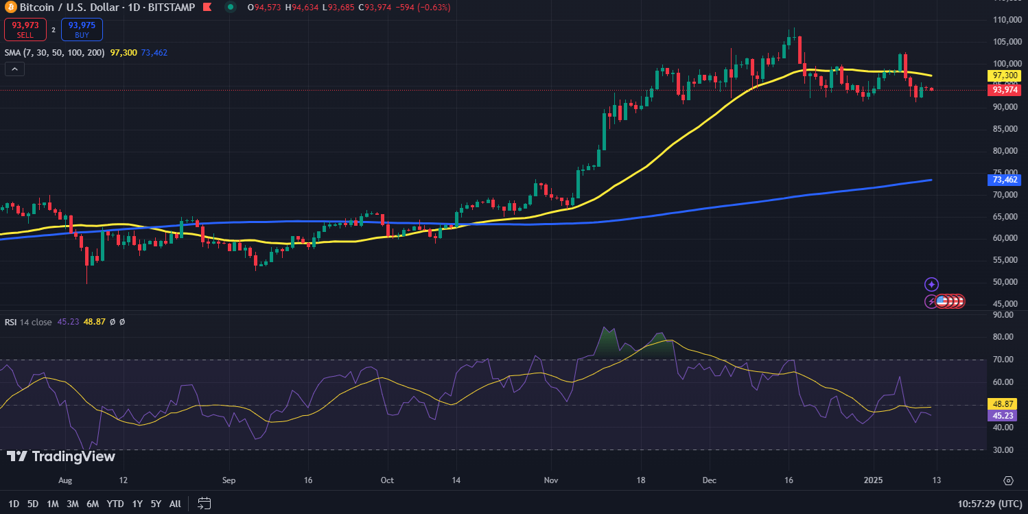Click the purple lightning bolt icon
Image resolution: width=1028 pixels, height=514 pixels.
click(931, 301)
